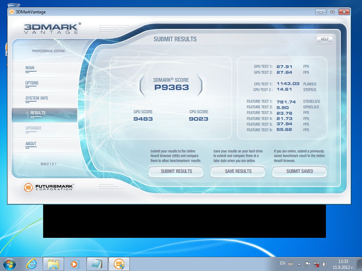This screenshot has height=271, width=362.
Task: Click the GPU Test 1 value 27.91
Action: (x=284, y=67)
